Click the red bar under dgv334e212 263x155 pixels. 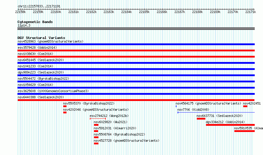230,125
